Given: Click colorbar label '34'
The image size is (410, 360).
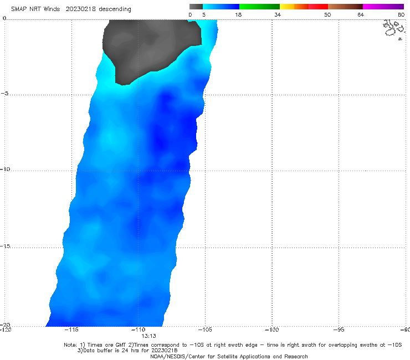Looking at the screenshot, I should (278, 14).
